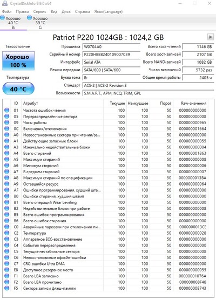
Task: Click status dot for F5 flash sectors row
Action: pos(6,288)
